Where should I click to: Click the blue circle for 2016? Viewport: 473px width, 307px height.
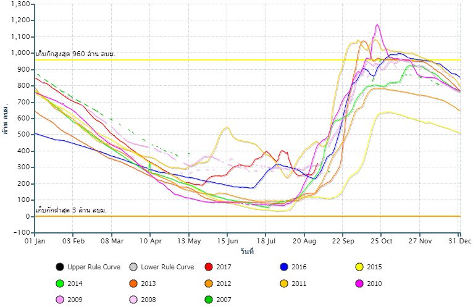point(284,267)
